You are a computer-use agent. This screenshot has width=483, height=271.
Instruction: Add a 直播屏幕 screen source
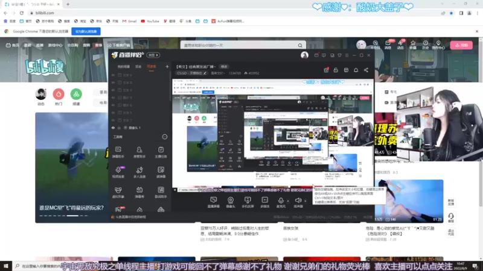pos(214,202)
